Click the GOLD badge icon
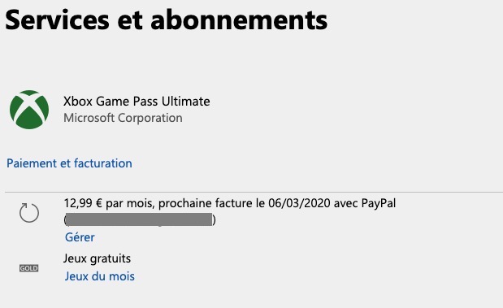Viewport: 503px width, 308px height. (x=29, y=268)
